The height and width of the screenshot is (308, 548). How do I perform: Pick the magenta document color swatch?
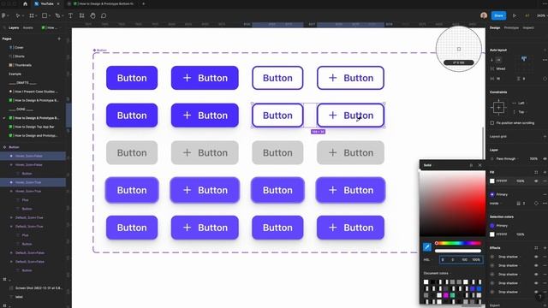point(446,295)
